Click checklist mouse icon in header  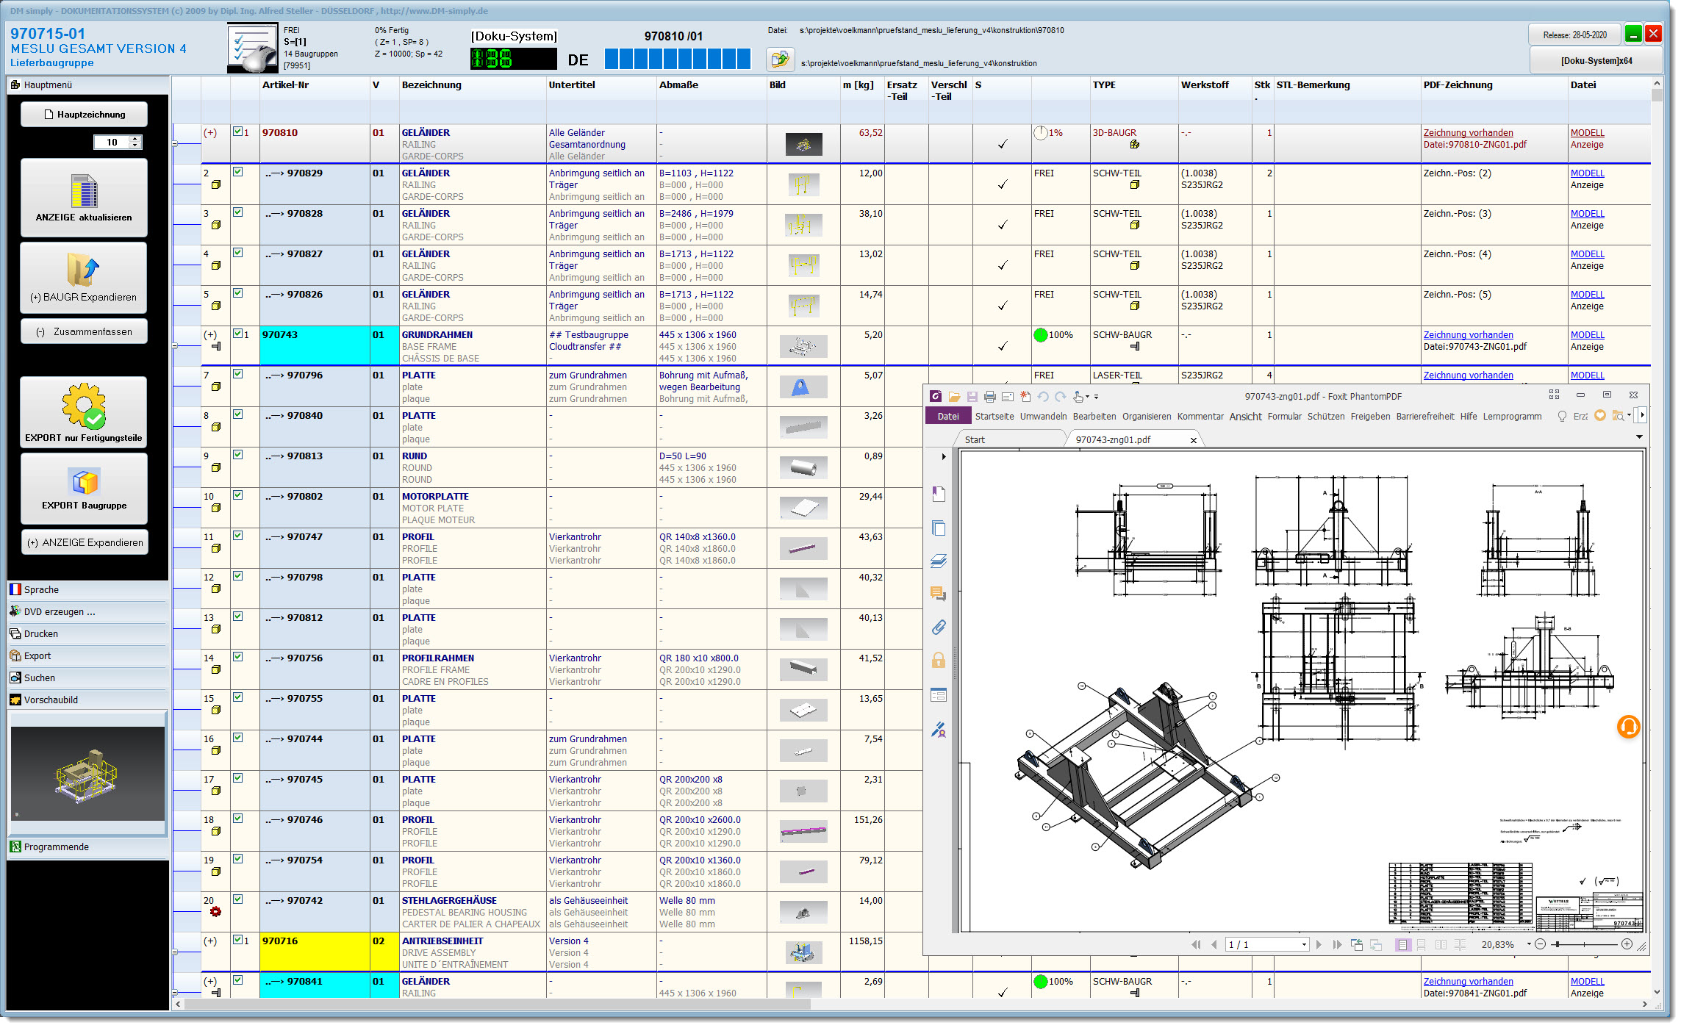pyautogui.click(x=252, y=48)
